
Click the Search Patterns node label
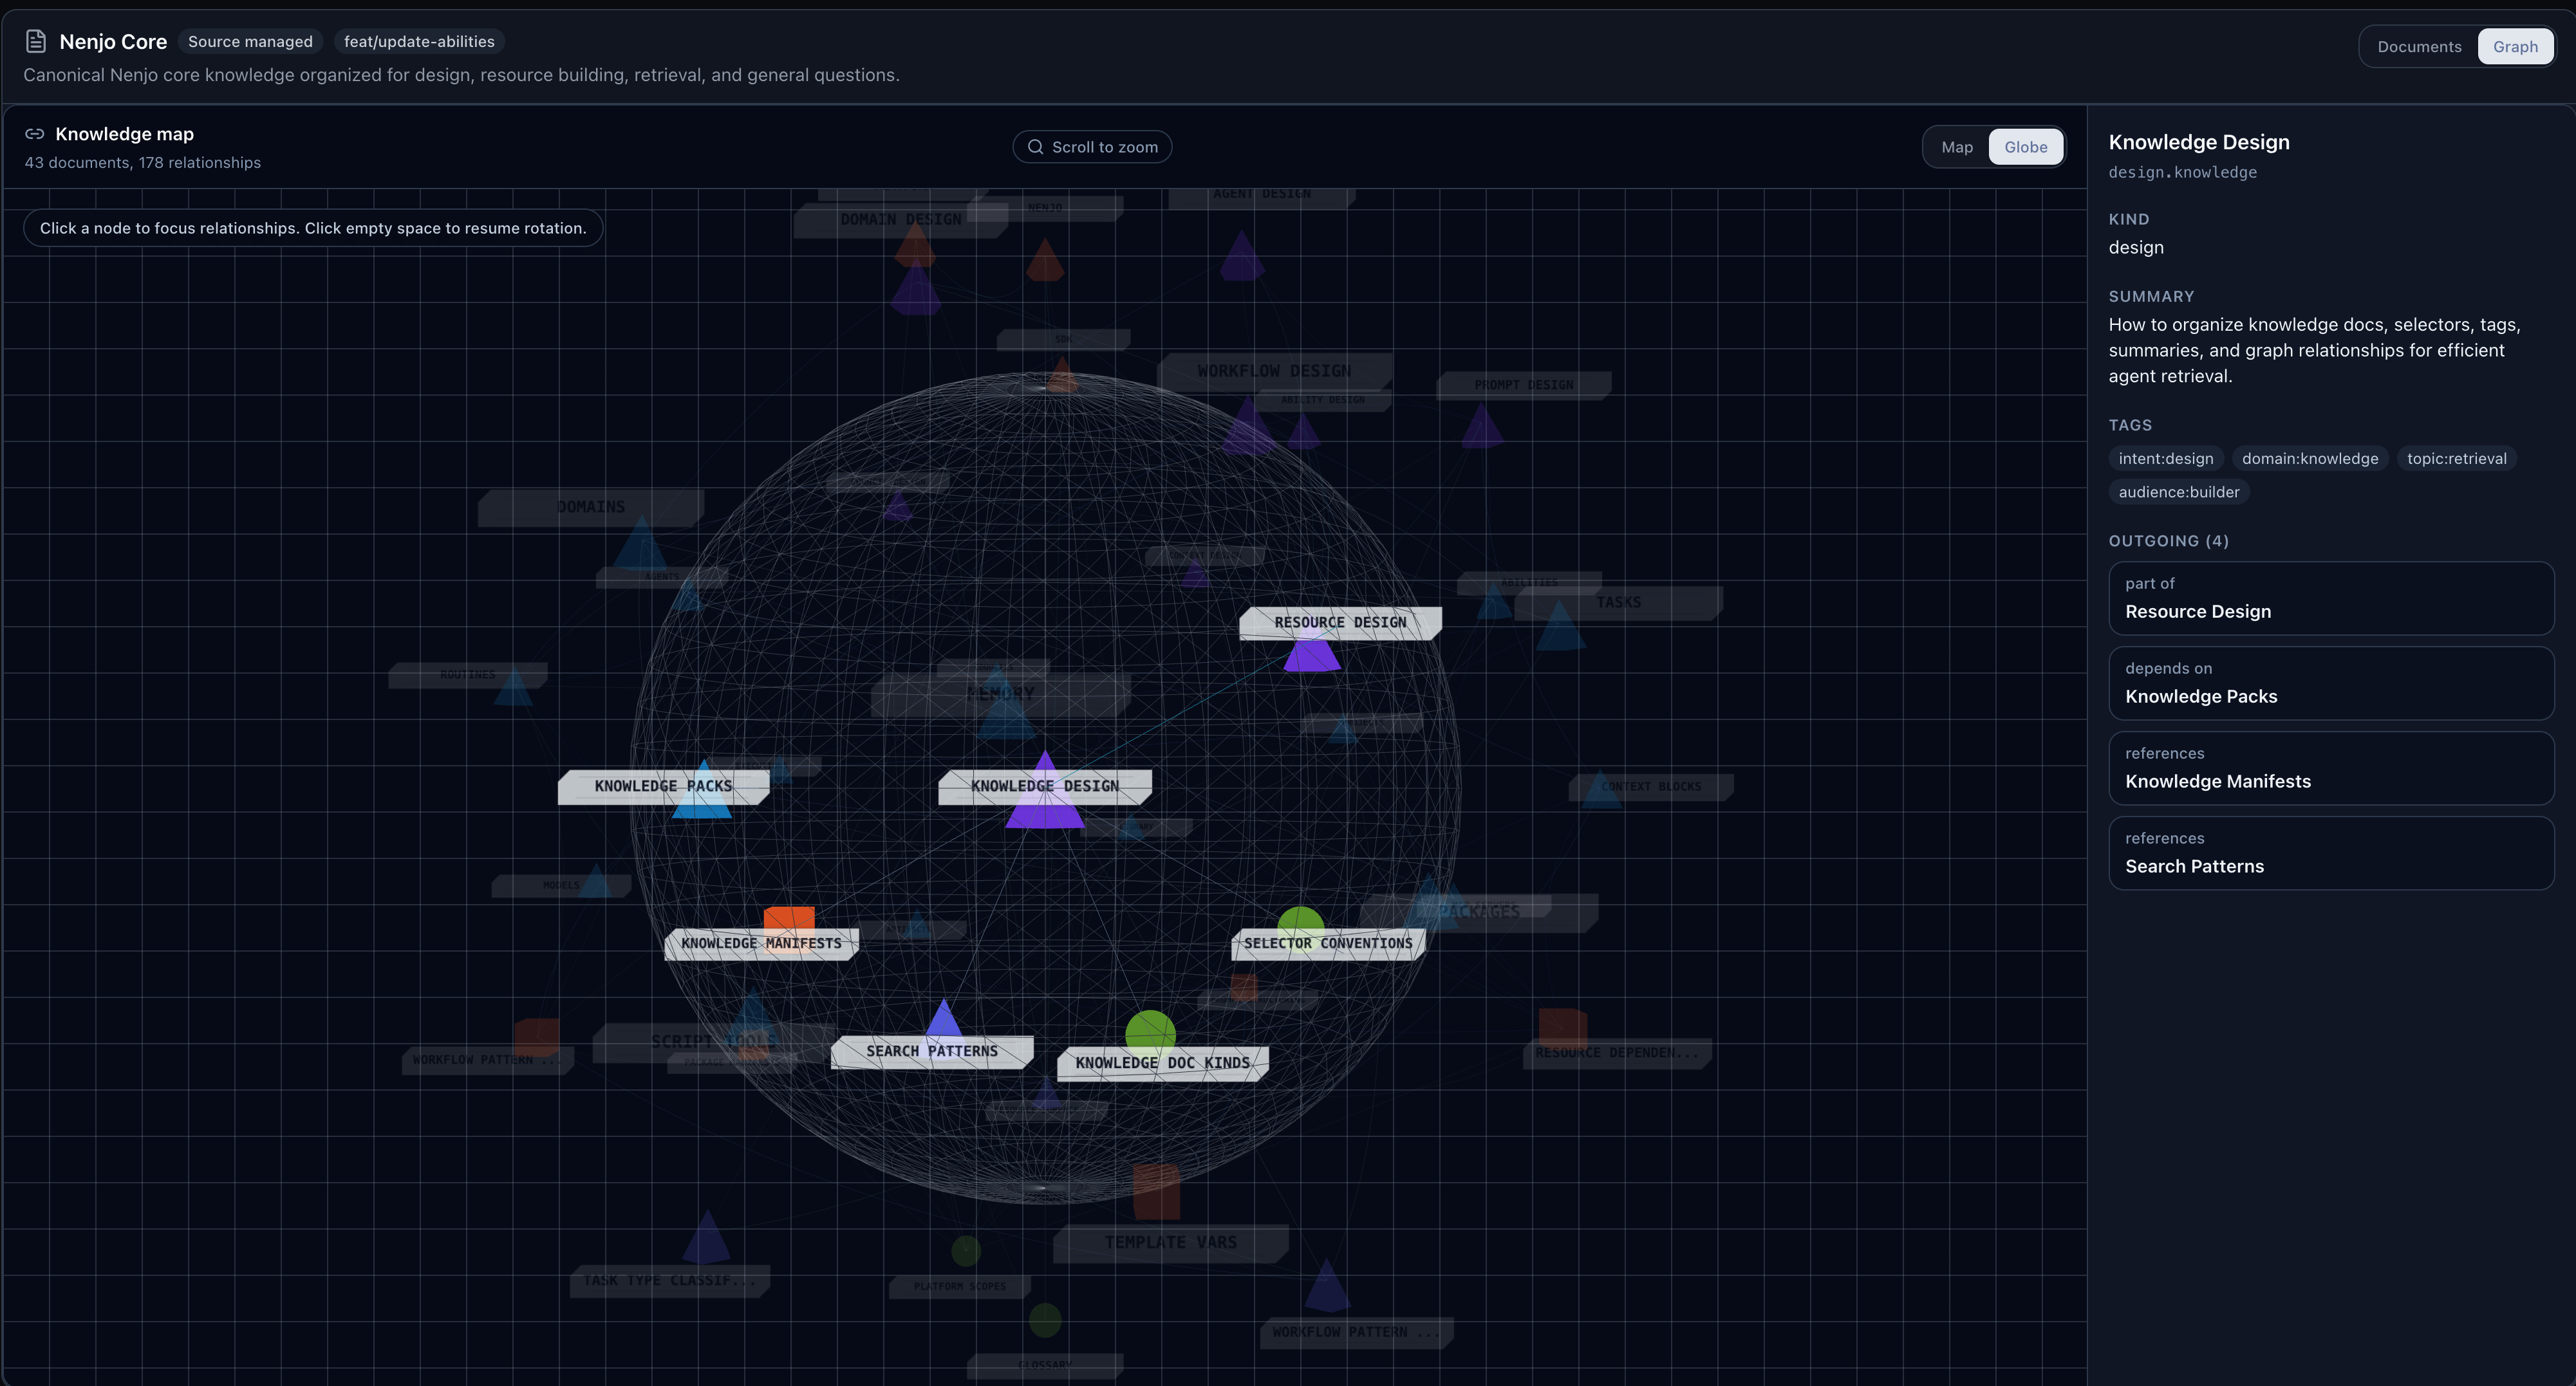coord(932,1052)
